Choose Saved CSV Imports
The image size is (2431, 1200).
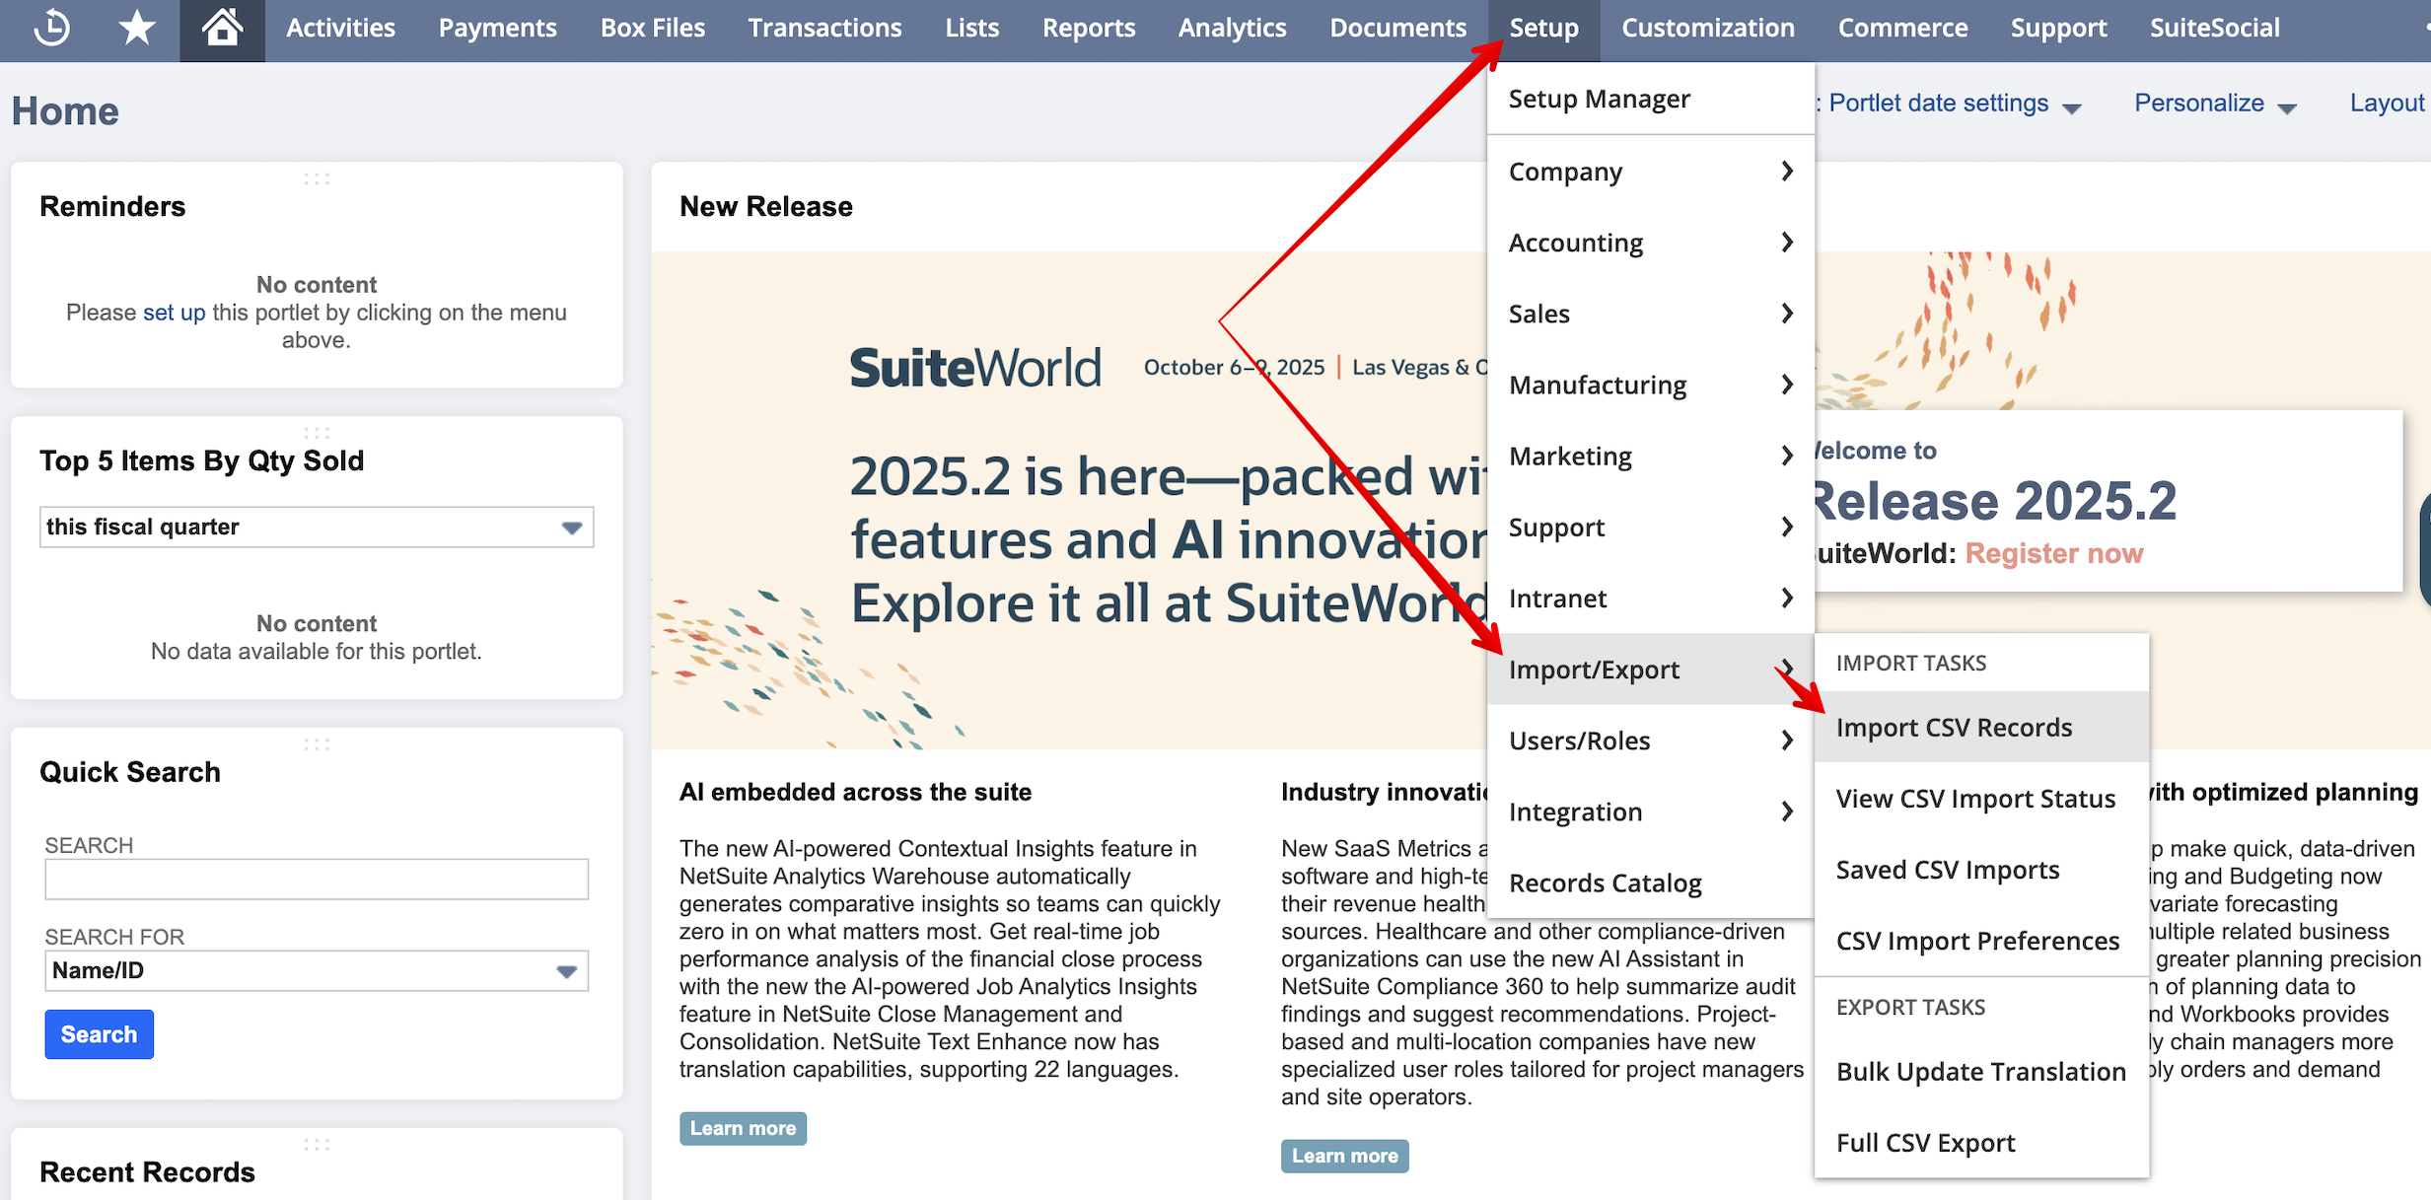(x=1981, y=870)
